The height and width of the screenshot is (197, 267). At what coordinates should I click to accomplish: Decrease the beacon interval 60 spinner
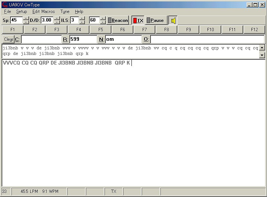103,22
